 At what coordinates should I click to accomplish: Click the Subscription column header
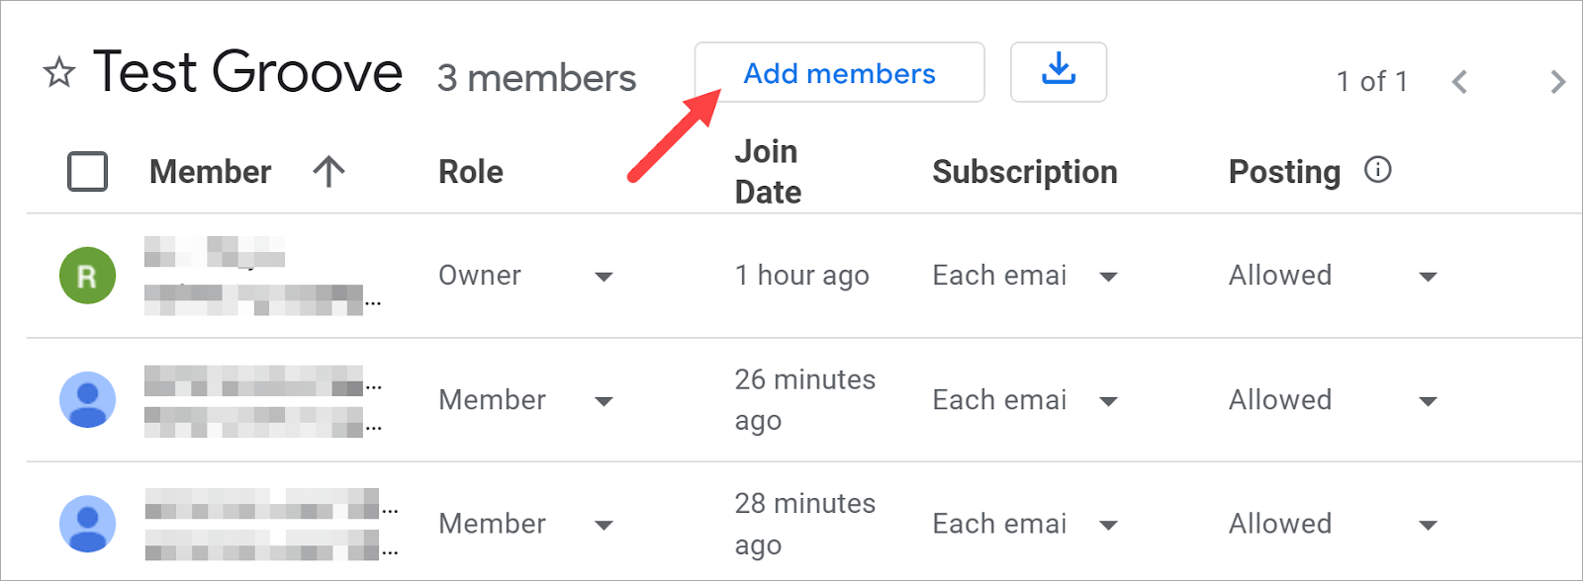[x=1024, y=172]
